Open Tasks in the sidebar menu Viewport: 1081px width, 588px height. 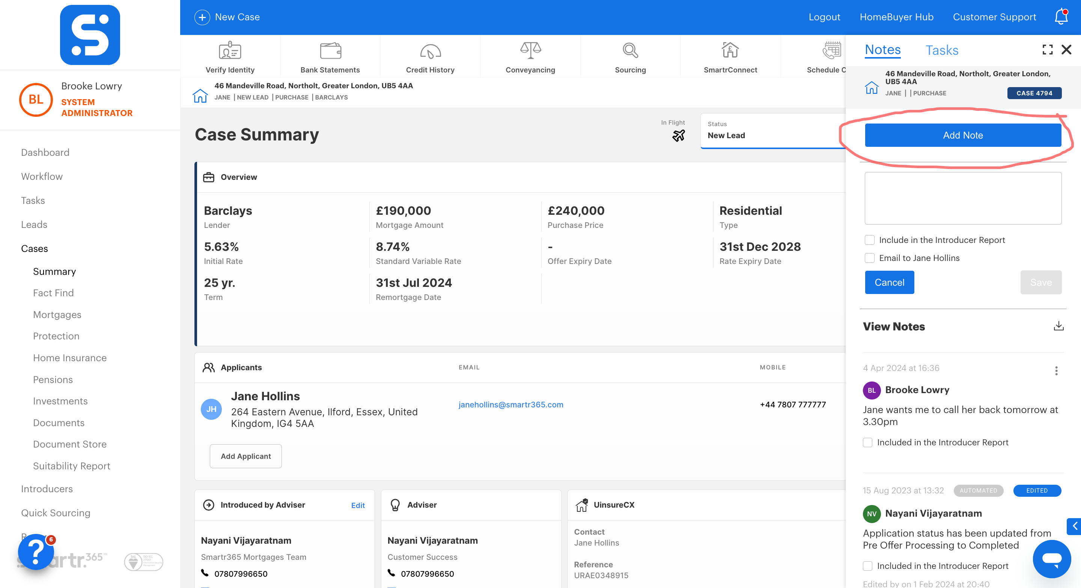click(33, 201)
